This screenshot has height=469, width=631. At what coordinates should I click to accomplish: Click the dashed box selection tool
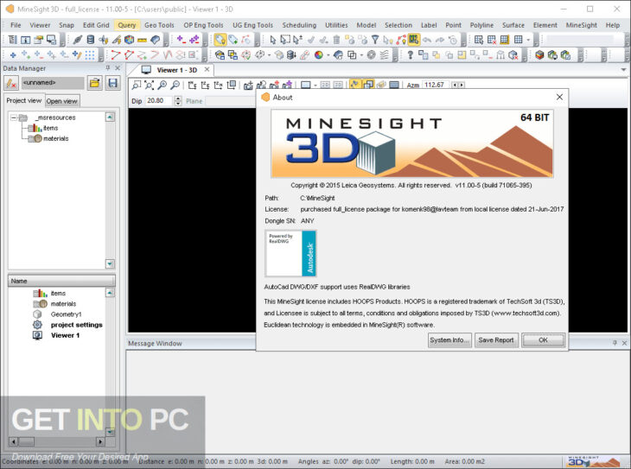285,40
